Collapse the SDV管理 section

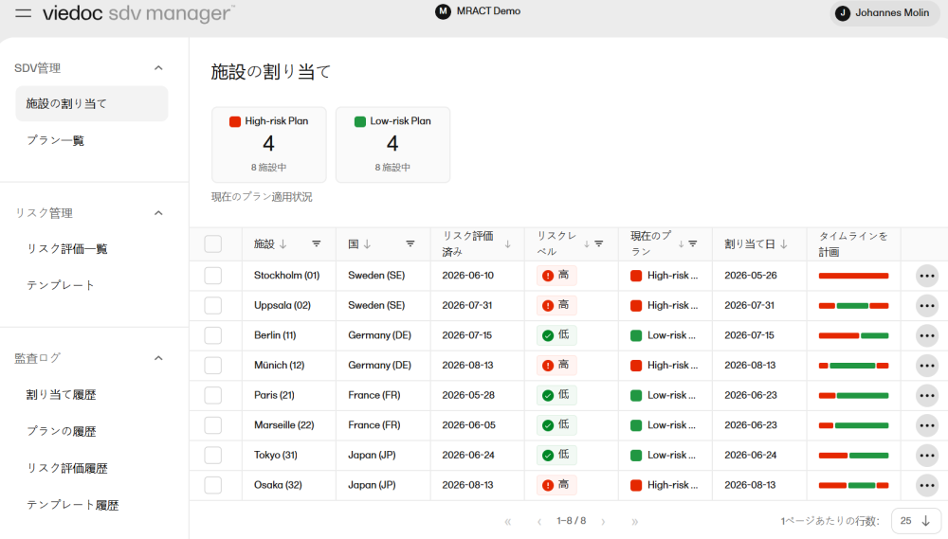(x=158, y=67)
